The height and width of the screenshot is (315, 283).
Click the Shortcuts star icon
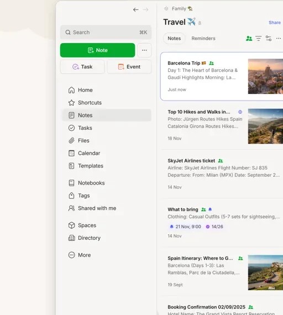[x=71, y=103]
